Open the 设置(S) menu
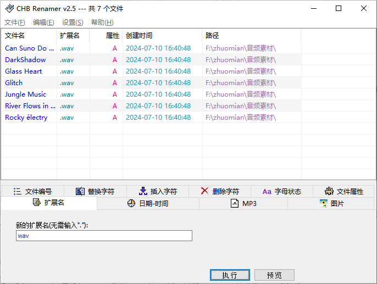Screen dimensions: 377x284 click(x=73, y=23)
